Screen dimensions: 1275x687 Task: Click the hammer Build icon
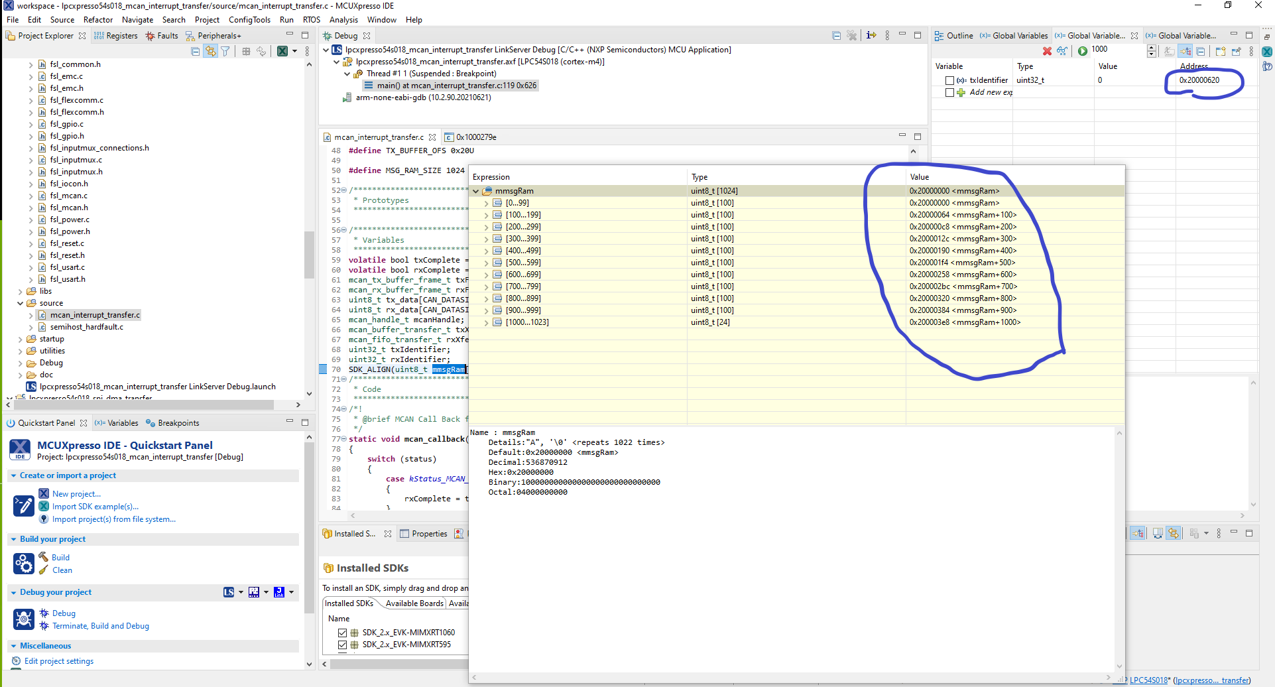[44, 557]
